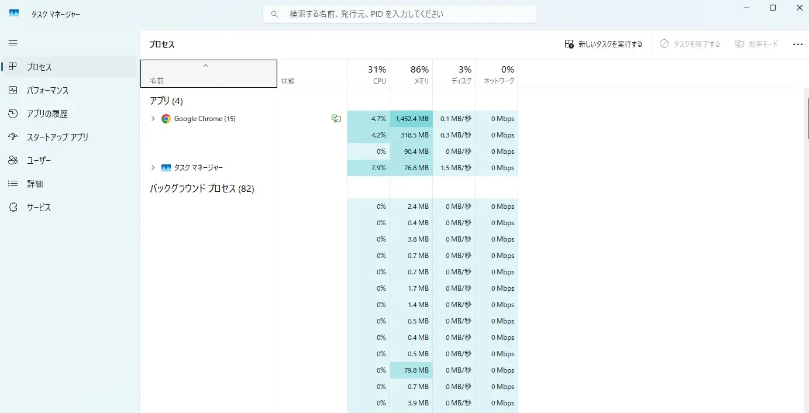Sort by the メモリ column header
The image size is (809, 413).
[x=411, y=74]
